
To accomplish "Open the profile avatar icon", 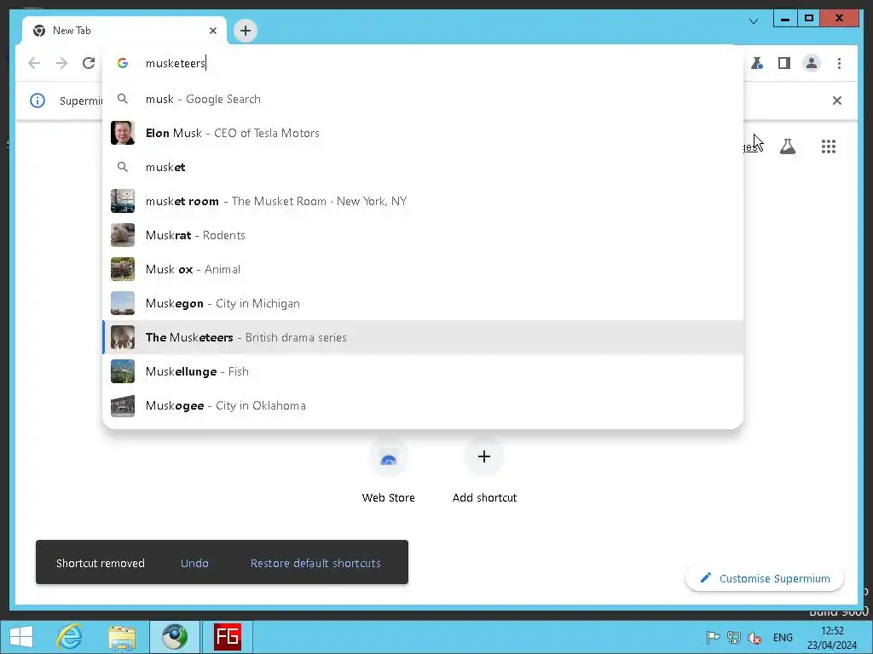I will [x=812, y=63].
